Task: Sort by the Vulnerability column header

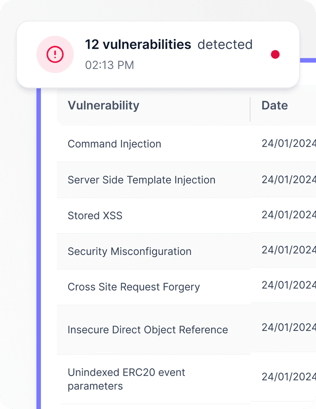Action: 103,105
